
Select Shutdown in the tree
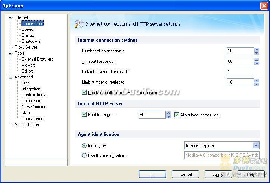coord(31,41)
